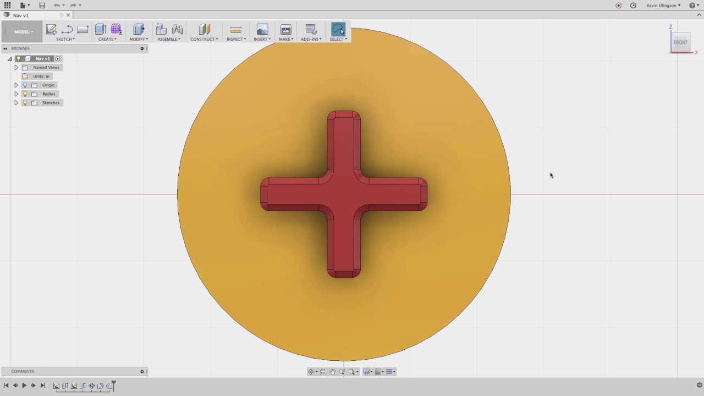Expand the Named Views folder
The width and height of the screenshot is (704, 396).
pyautogui.click(x=16, y=68)
